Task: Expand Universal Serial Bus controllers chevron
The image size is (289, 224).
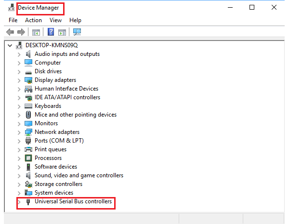Action: 19,201
